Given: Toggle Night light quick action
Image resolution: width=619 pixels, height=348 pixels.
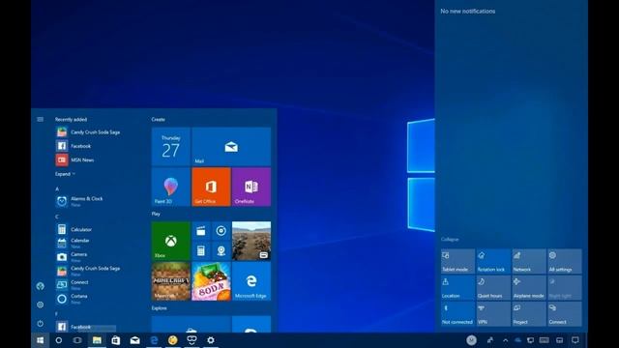Looking at the screenshot, I should point(564,288).
